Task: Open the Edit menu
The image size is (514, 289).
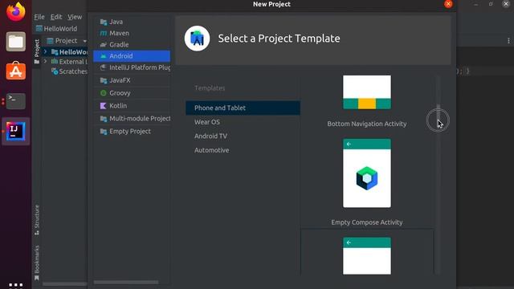Action: (56, 17)
